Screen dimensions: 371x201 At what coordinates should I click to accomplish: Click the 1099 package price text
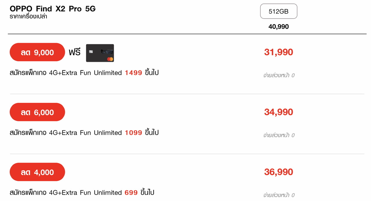[x=133, y=133]
